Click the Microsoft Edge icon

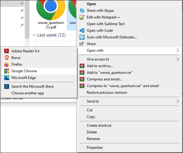tap(7, 78)
